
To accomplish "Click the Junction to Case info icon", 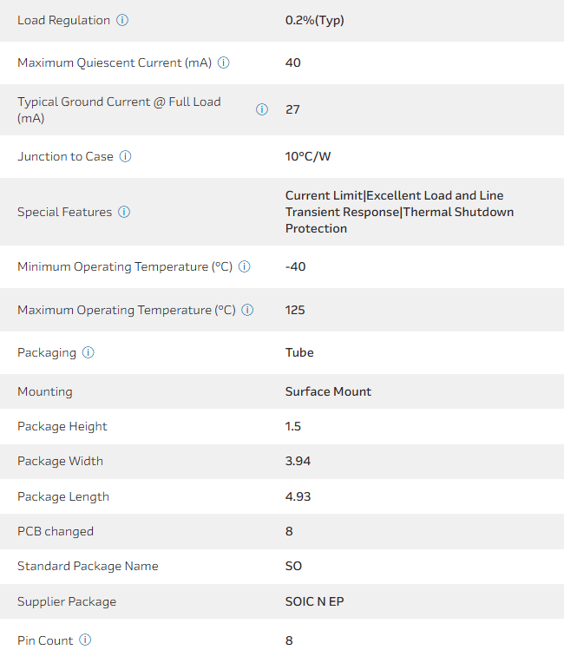I will point(125,156).
